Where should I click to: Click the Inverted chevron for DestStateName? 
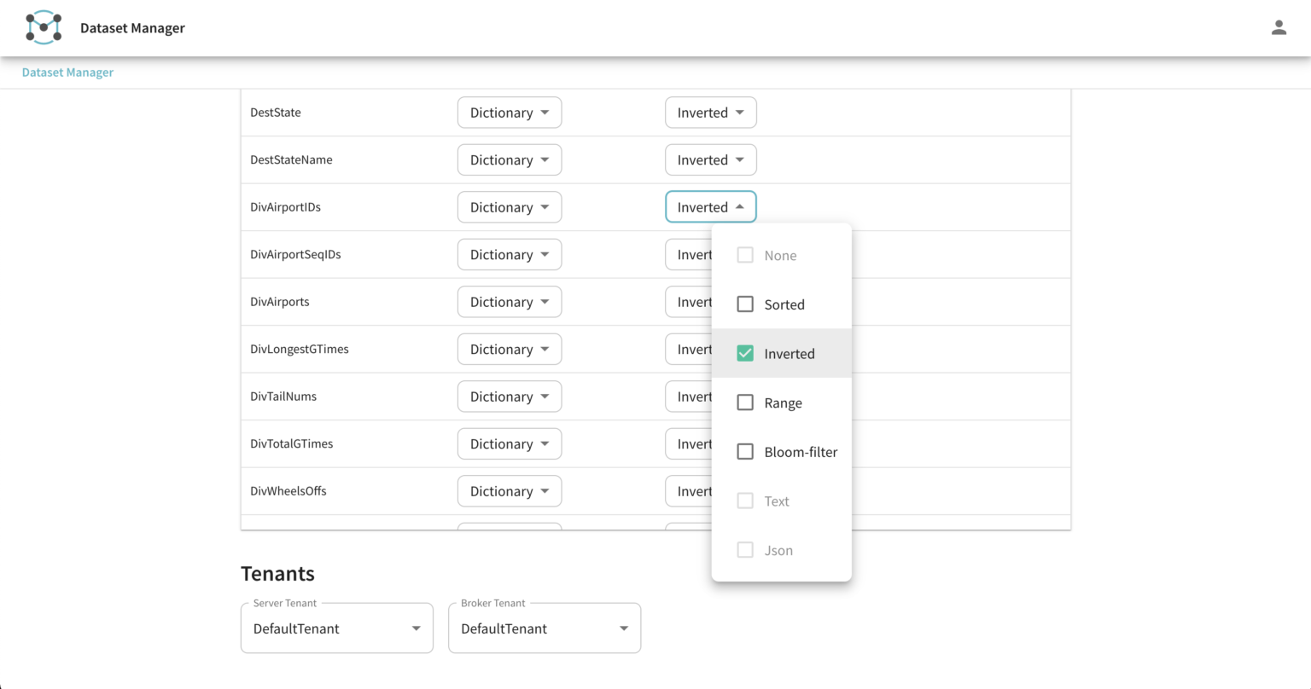click(739, 159)
